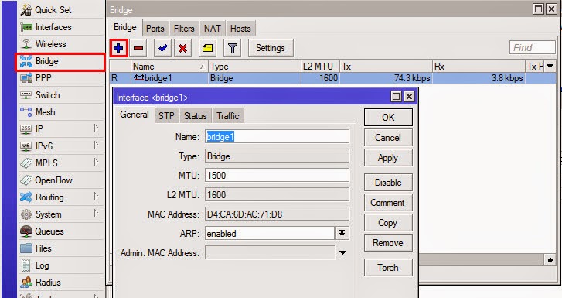Screen dimensions: 562x298
Task: Click the Rx column header
Action: click(x=479, y=66)
